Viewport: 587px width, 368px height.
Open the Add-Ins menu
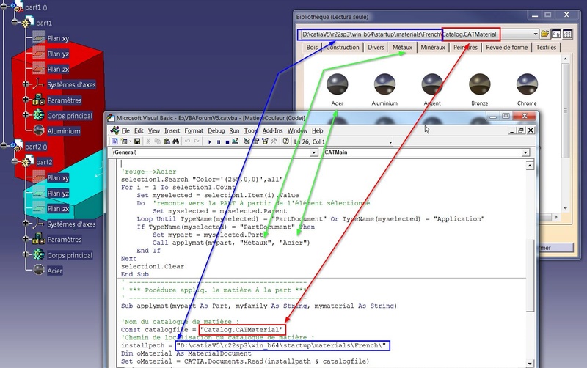[x=272, y=131]
